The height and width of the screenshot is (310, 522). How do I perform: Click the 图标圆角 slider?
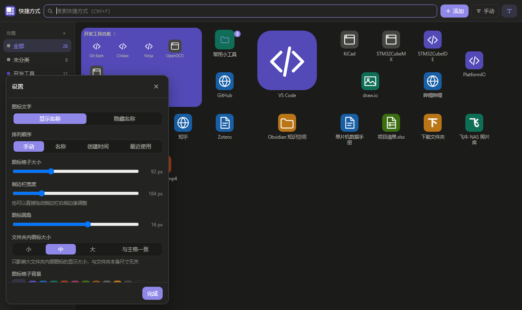(76, 224)
